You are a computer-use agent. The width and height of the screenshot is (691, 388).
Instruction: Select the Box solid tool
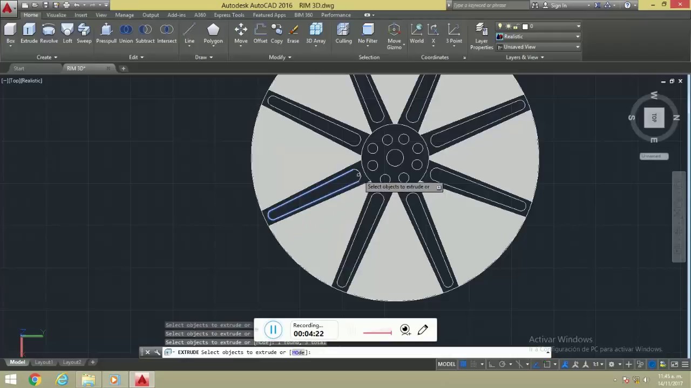[10, 33]
